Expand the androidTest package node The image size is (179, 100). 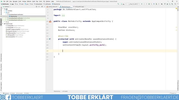[6, 18]
